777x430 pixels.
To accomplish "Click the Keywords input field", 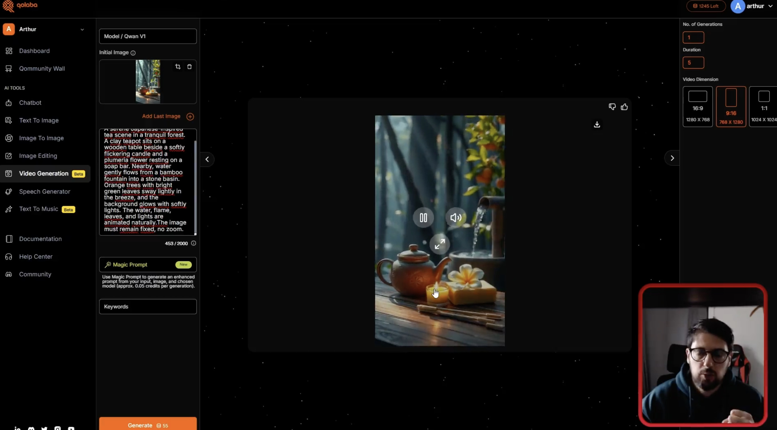I will (148, 307).
